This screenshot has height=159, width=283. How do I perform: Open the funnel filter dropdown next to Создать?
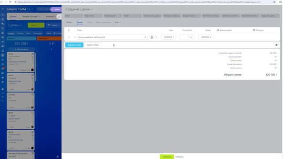(x=54, y=25)
